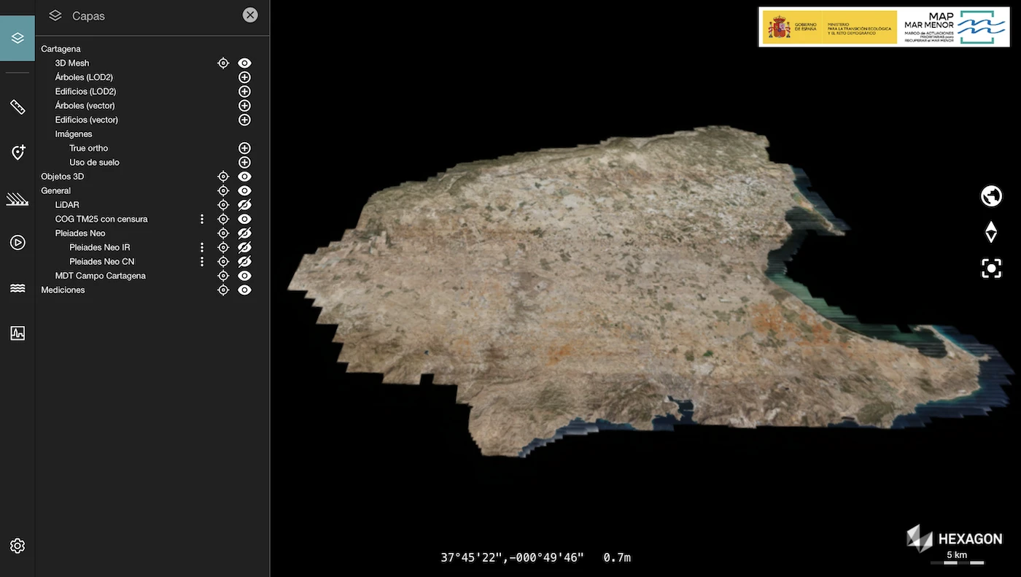This screenshot has width=1021, height=577.
Task: Open settings gear in sidebar
Action: pos(18,546)
